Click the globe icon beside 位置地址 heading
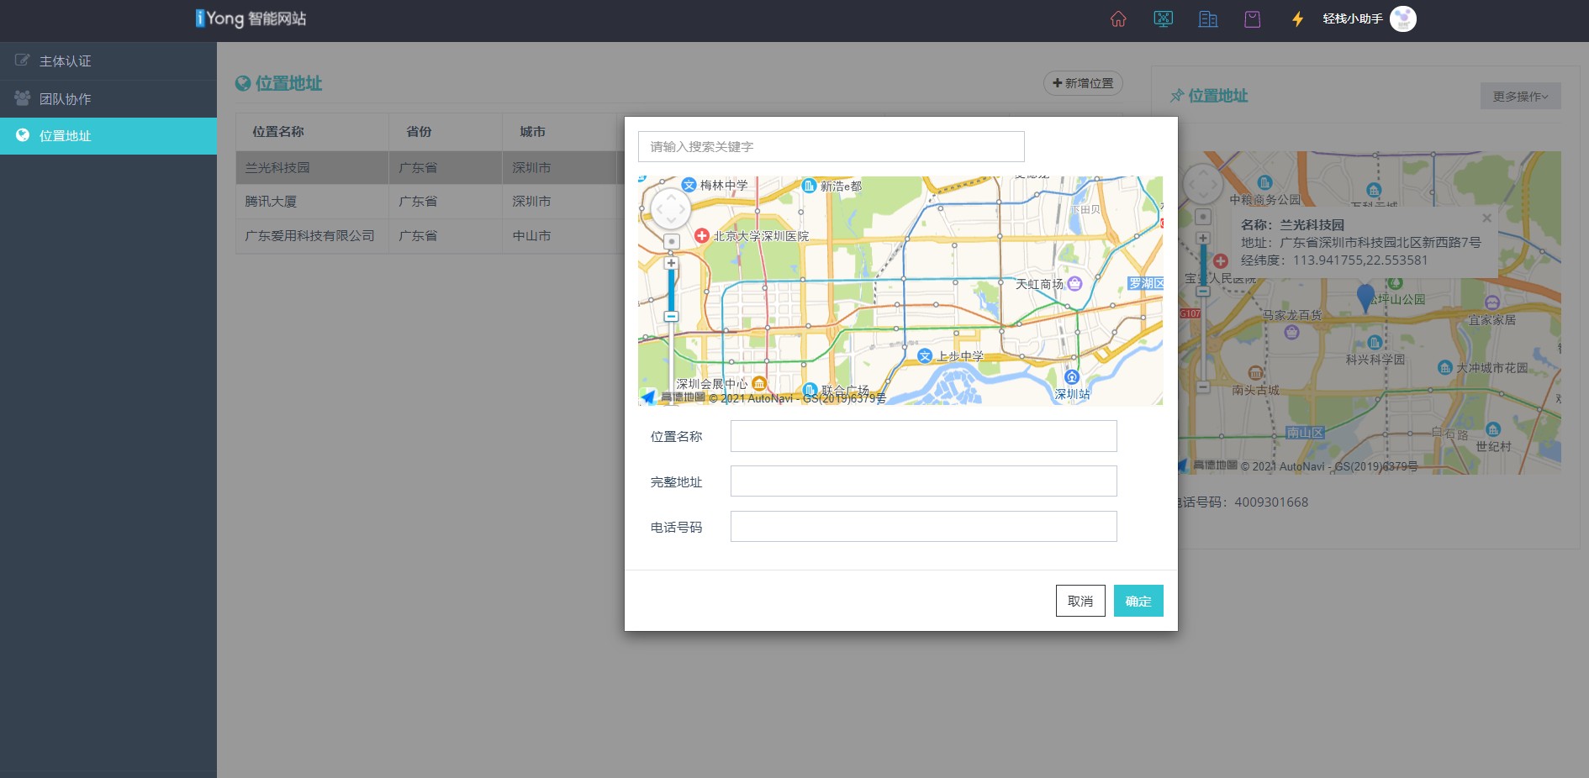Viewport: 1589px width, 778px height. [243, 83]
